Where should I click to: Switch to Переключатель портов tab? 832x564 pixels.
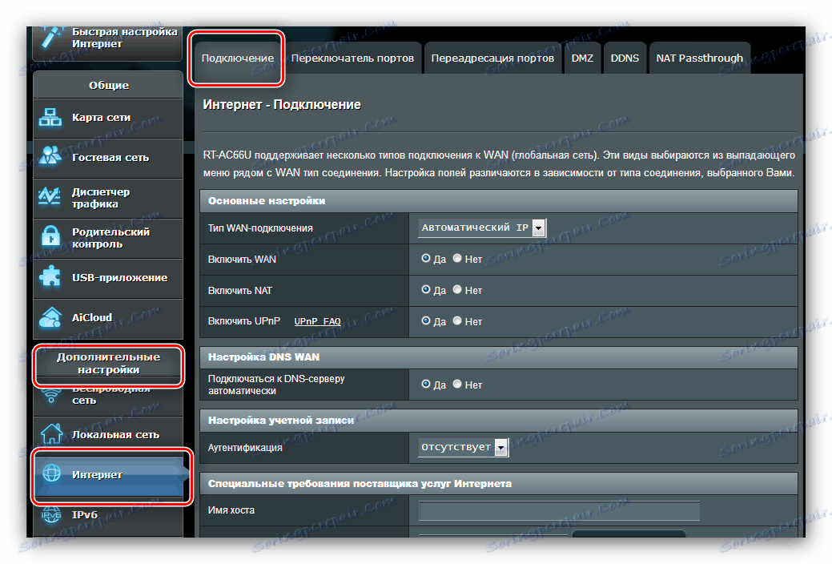click(x=352, y=58)
